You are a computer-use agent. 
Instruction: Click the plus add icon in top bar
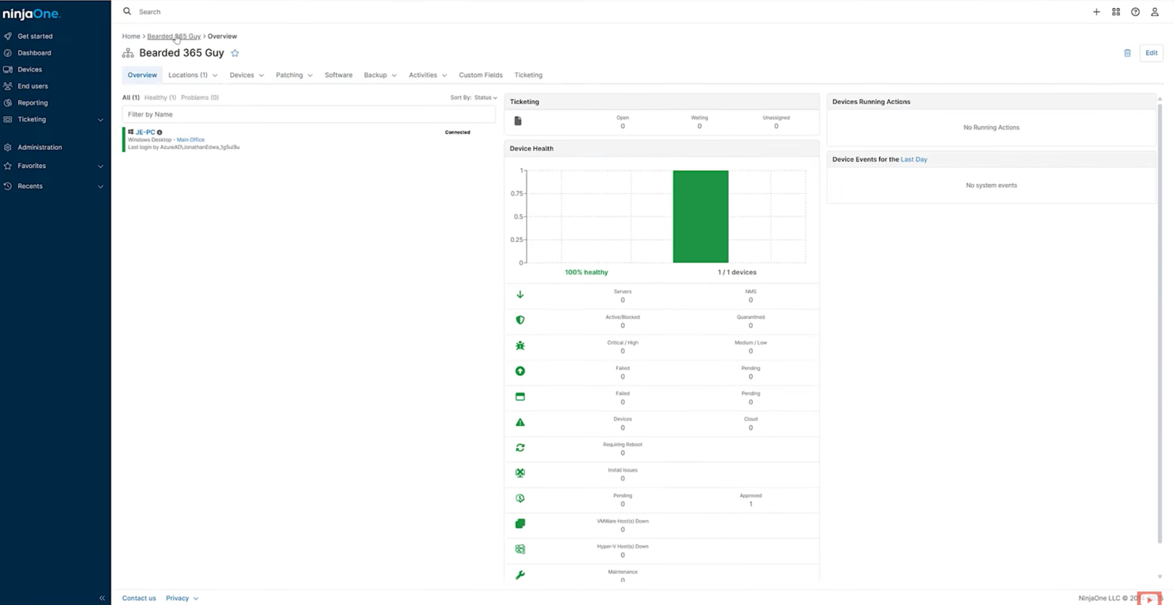[x=1096, y=12]
